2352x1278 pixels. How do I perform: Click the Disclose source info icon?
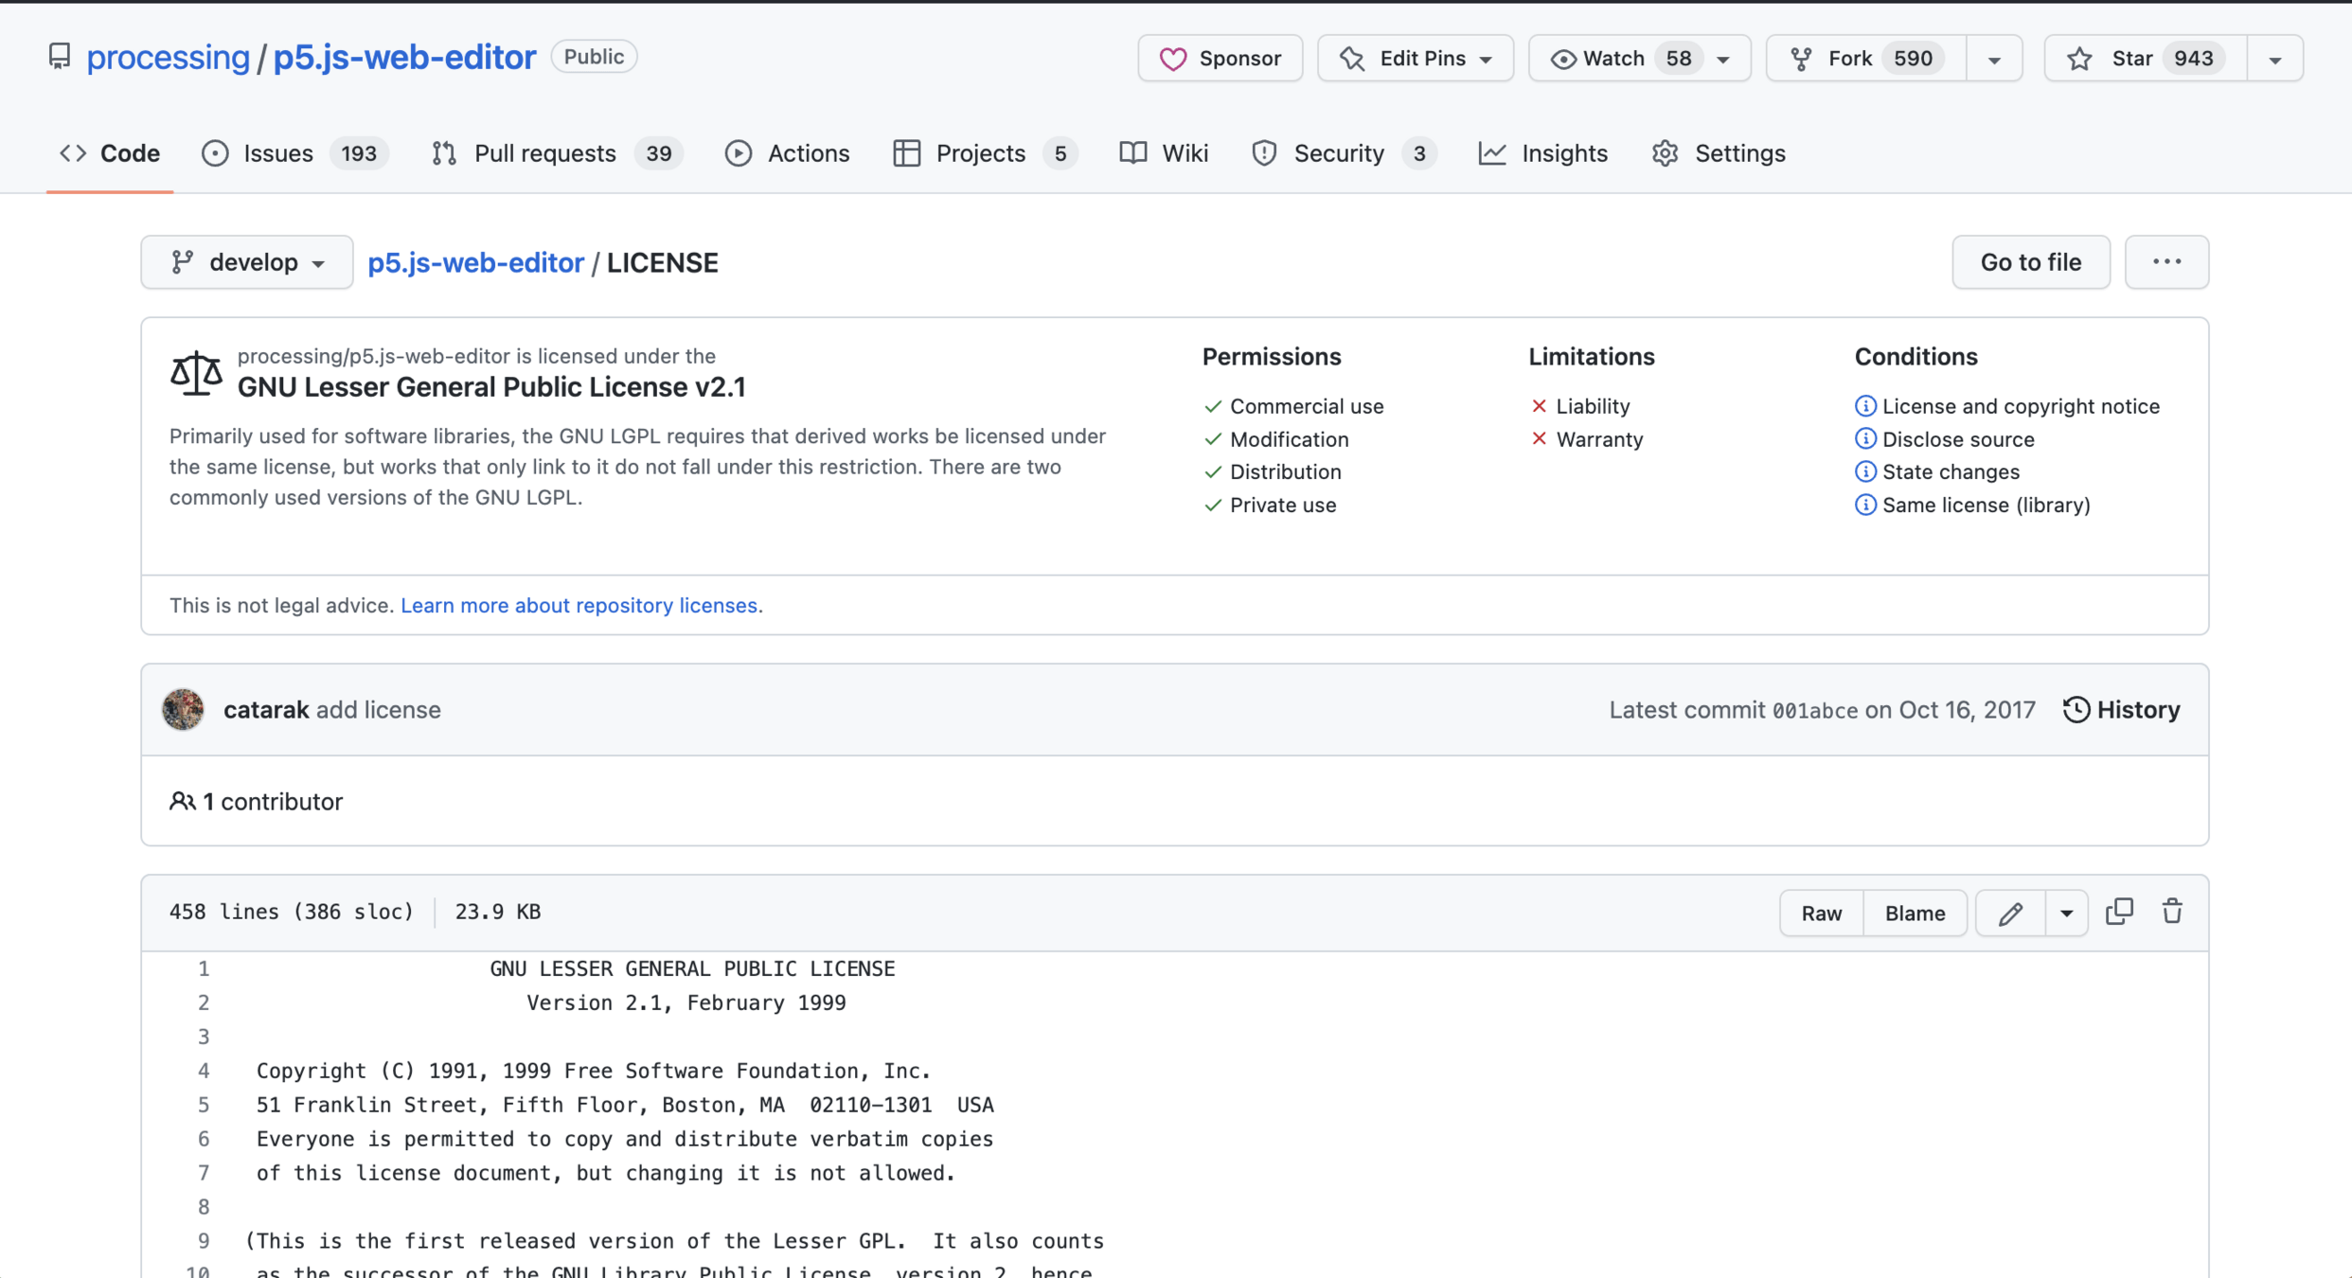(x=1864, y=439)
